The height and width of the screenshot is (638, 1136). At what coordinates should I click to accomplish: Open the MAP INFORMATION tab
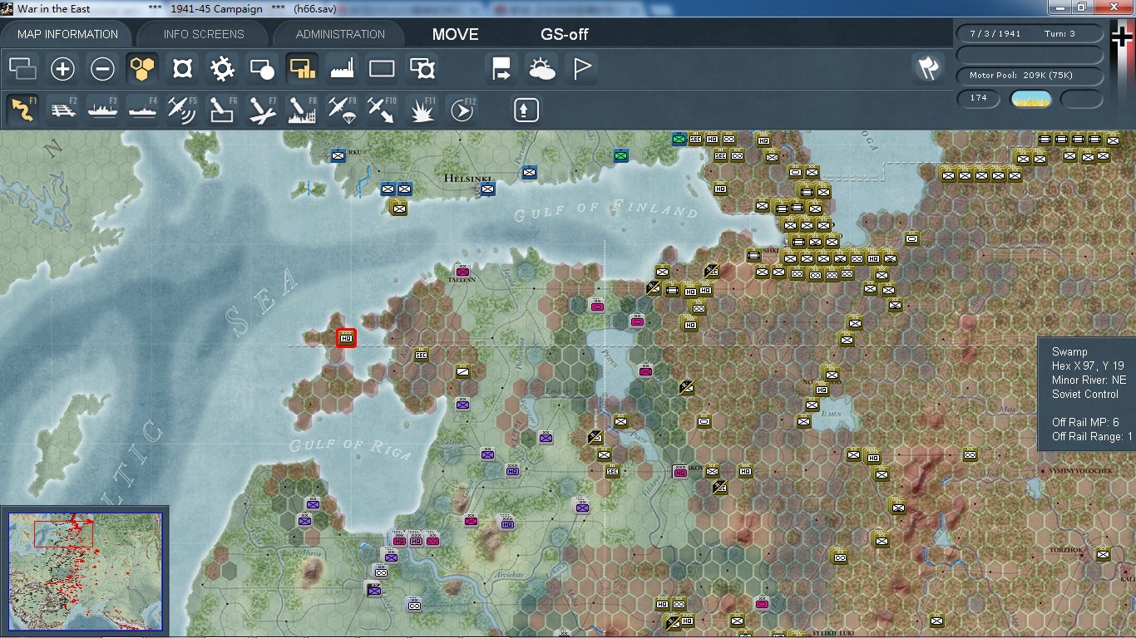[67, 34]
